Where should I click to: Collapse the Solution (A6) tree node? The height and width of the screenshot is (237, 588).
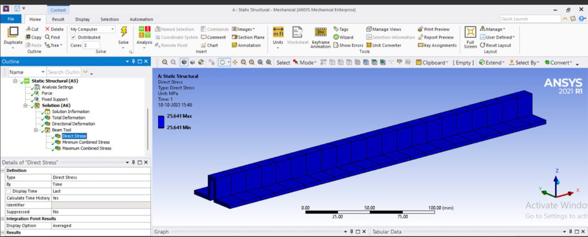[x=25, y=105]
